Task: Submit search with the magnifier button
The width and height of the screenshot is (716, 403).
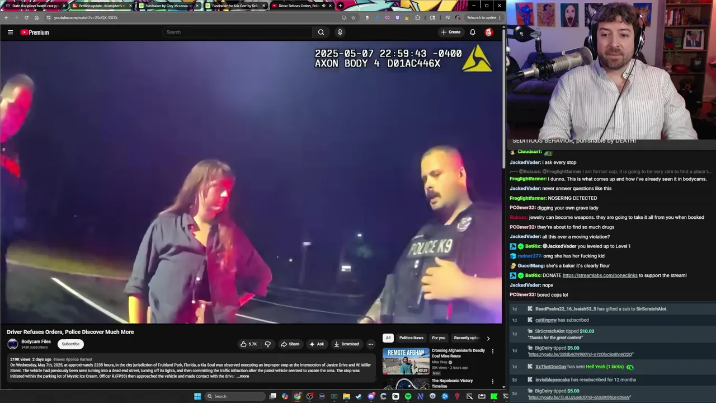Action: point(321,32)
